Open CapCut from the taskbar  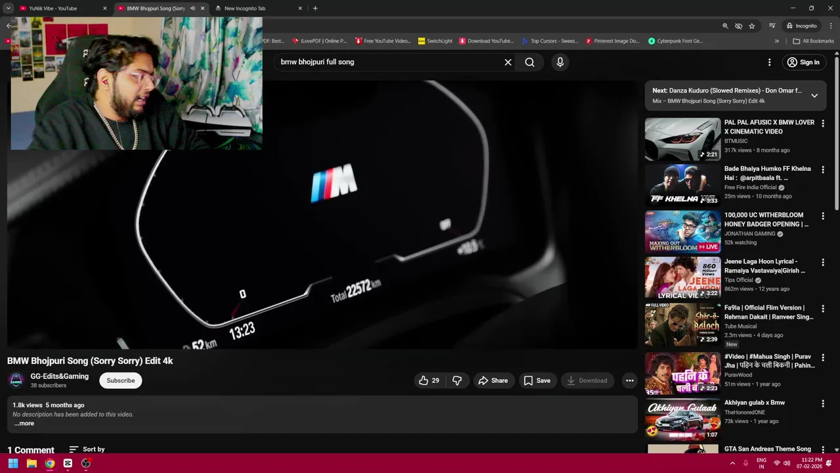(68, 464)
